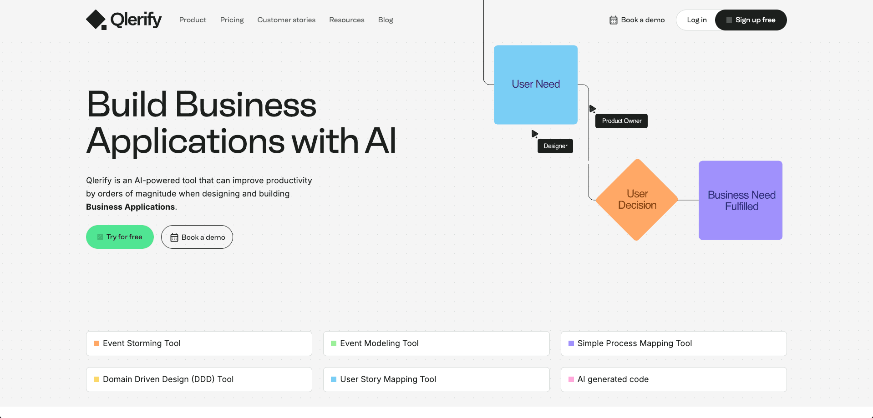
Task: Click the Try for free button
Action: [x=120, y=237]
